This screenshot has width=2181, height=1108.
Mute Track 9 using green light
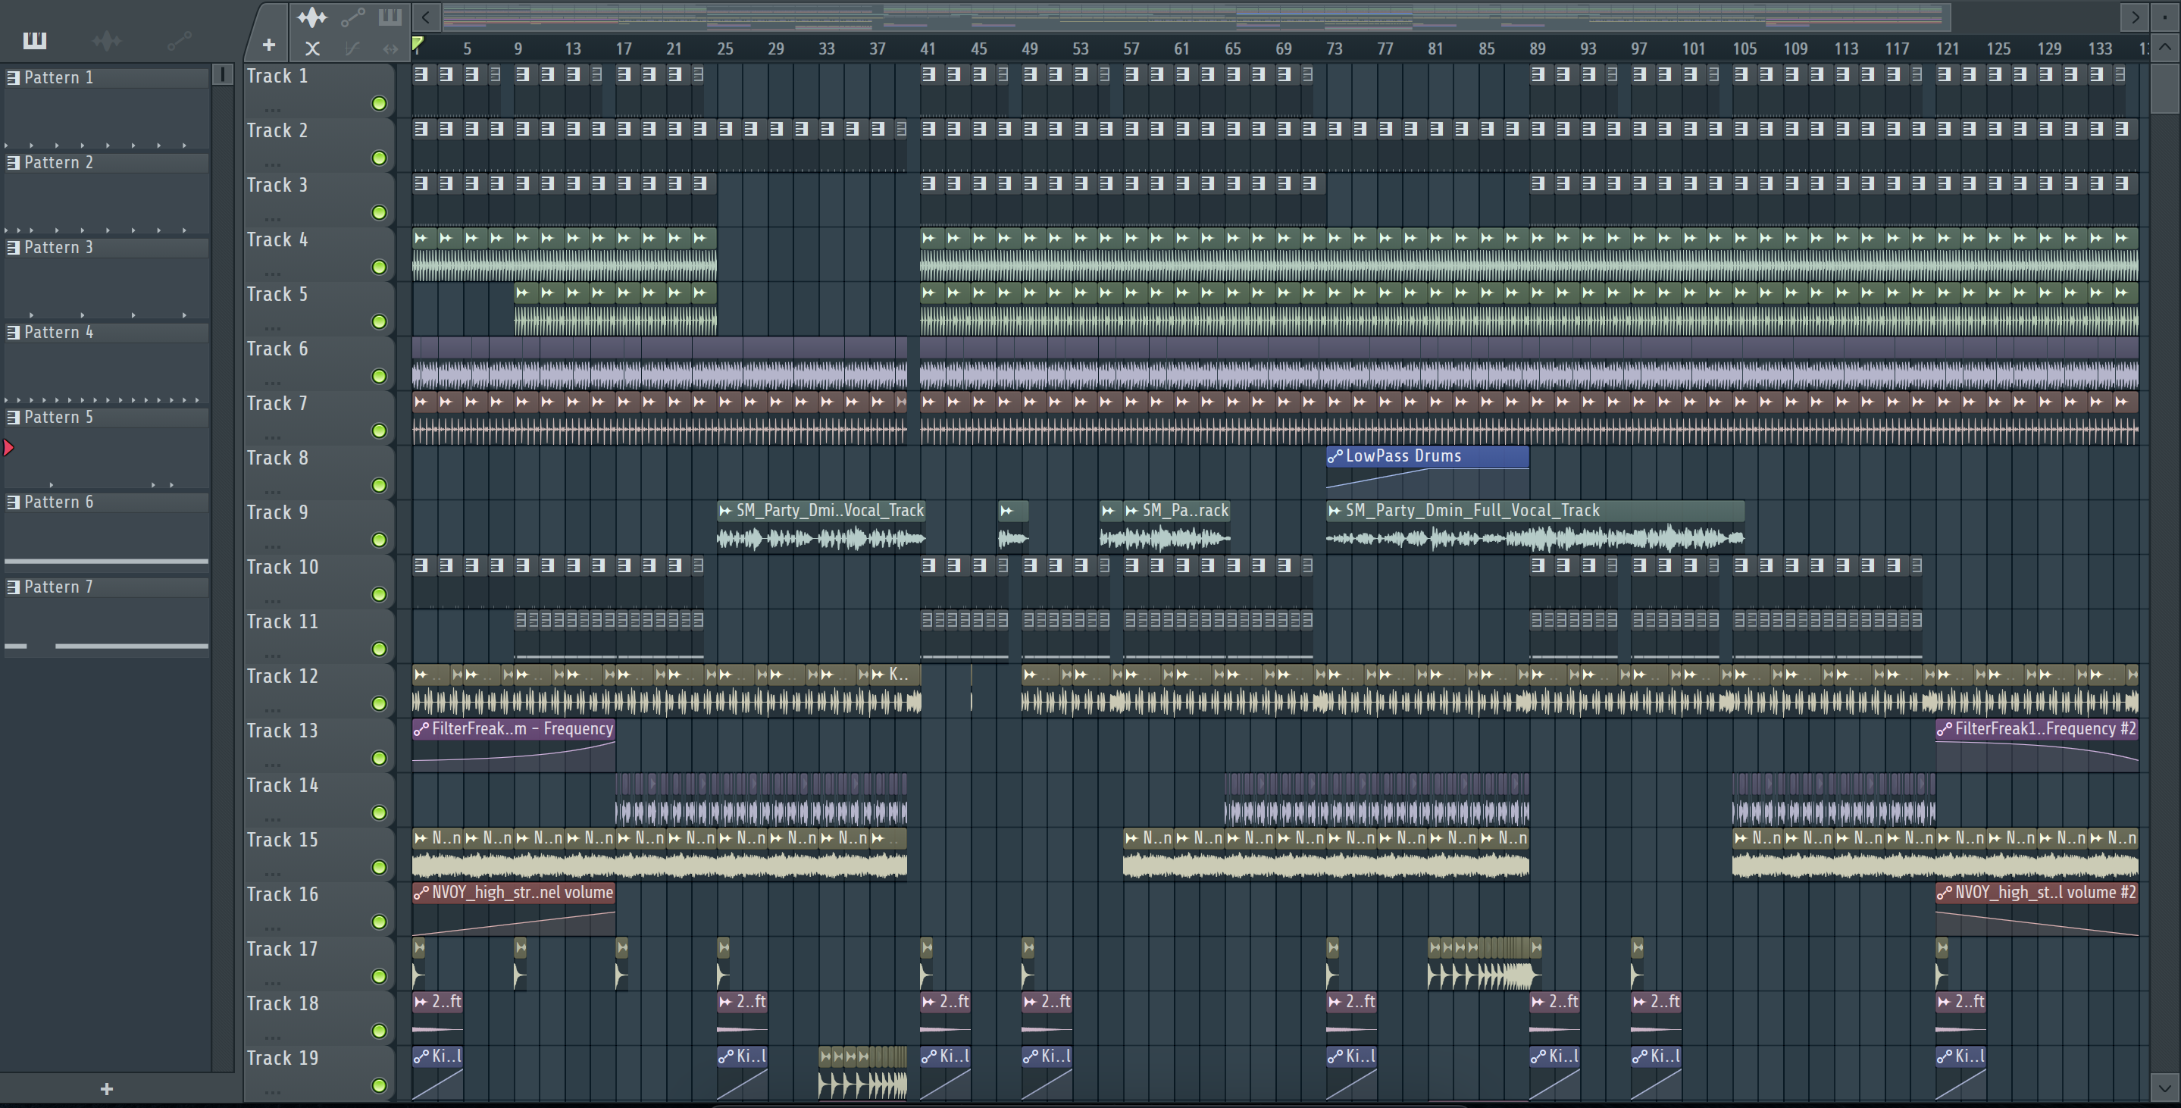(x=380, y=540)
